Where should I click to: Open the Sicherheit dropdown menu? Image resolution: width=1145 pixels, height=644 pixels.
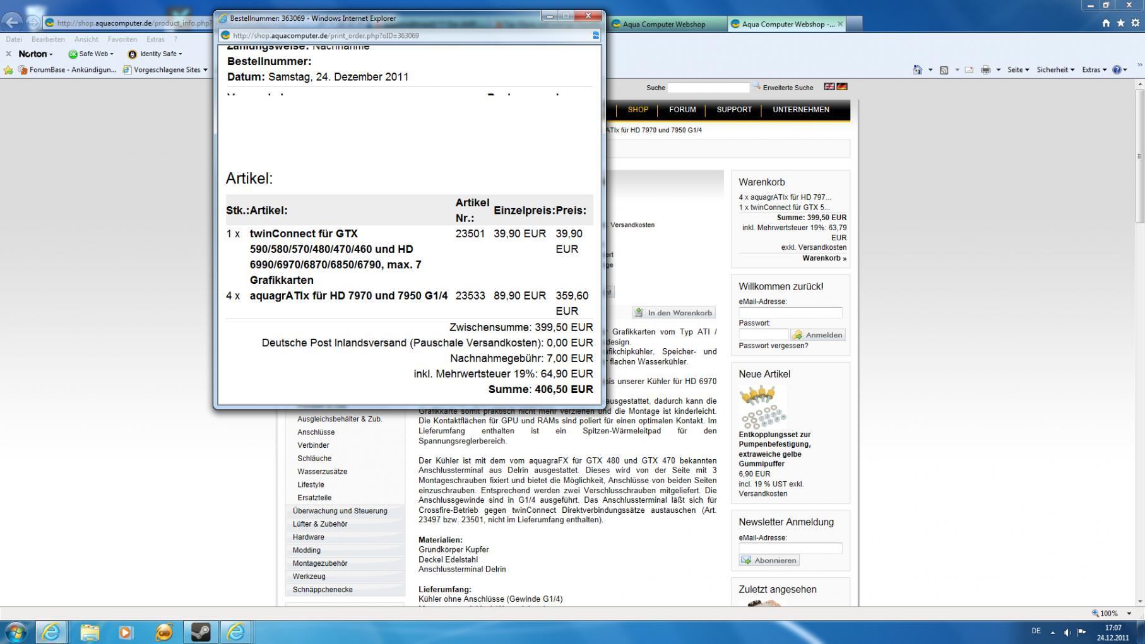coord(1055,70)
